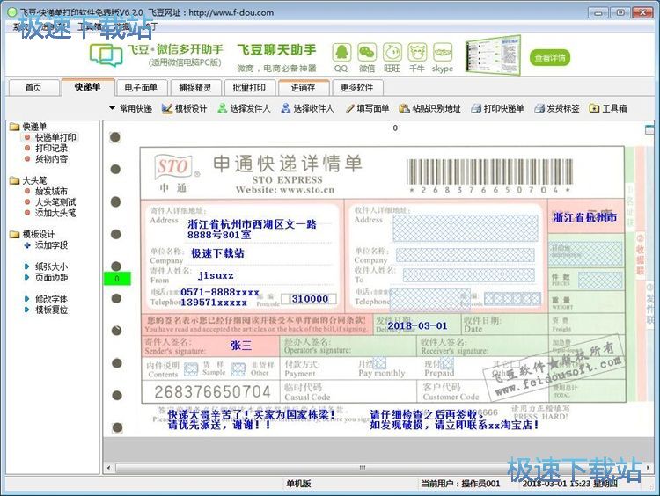Click the sender name field jisuxz
The width and height of the screenshot is (660, 496).
click(216, 275)
